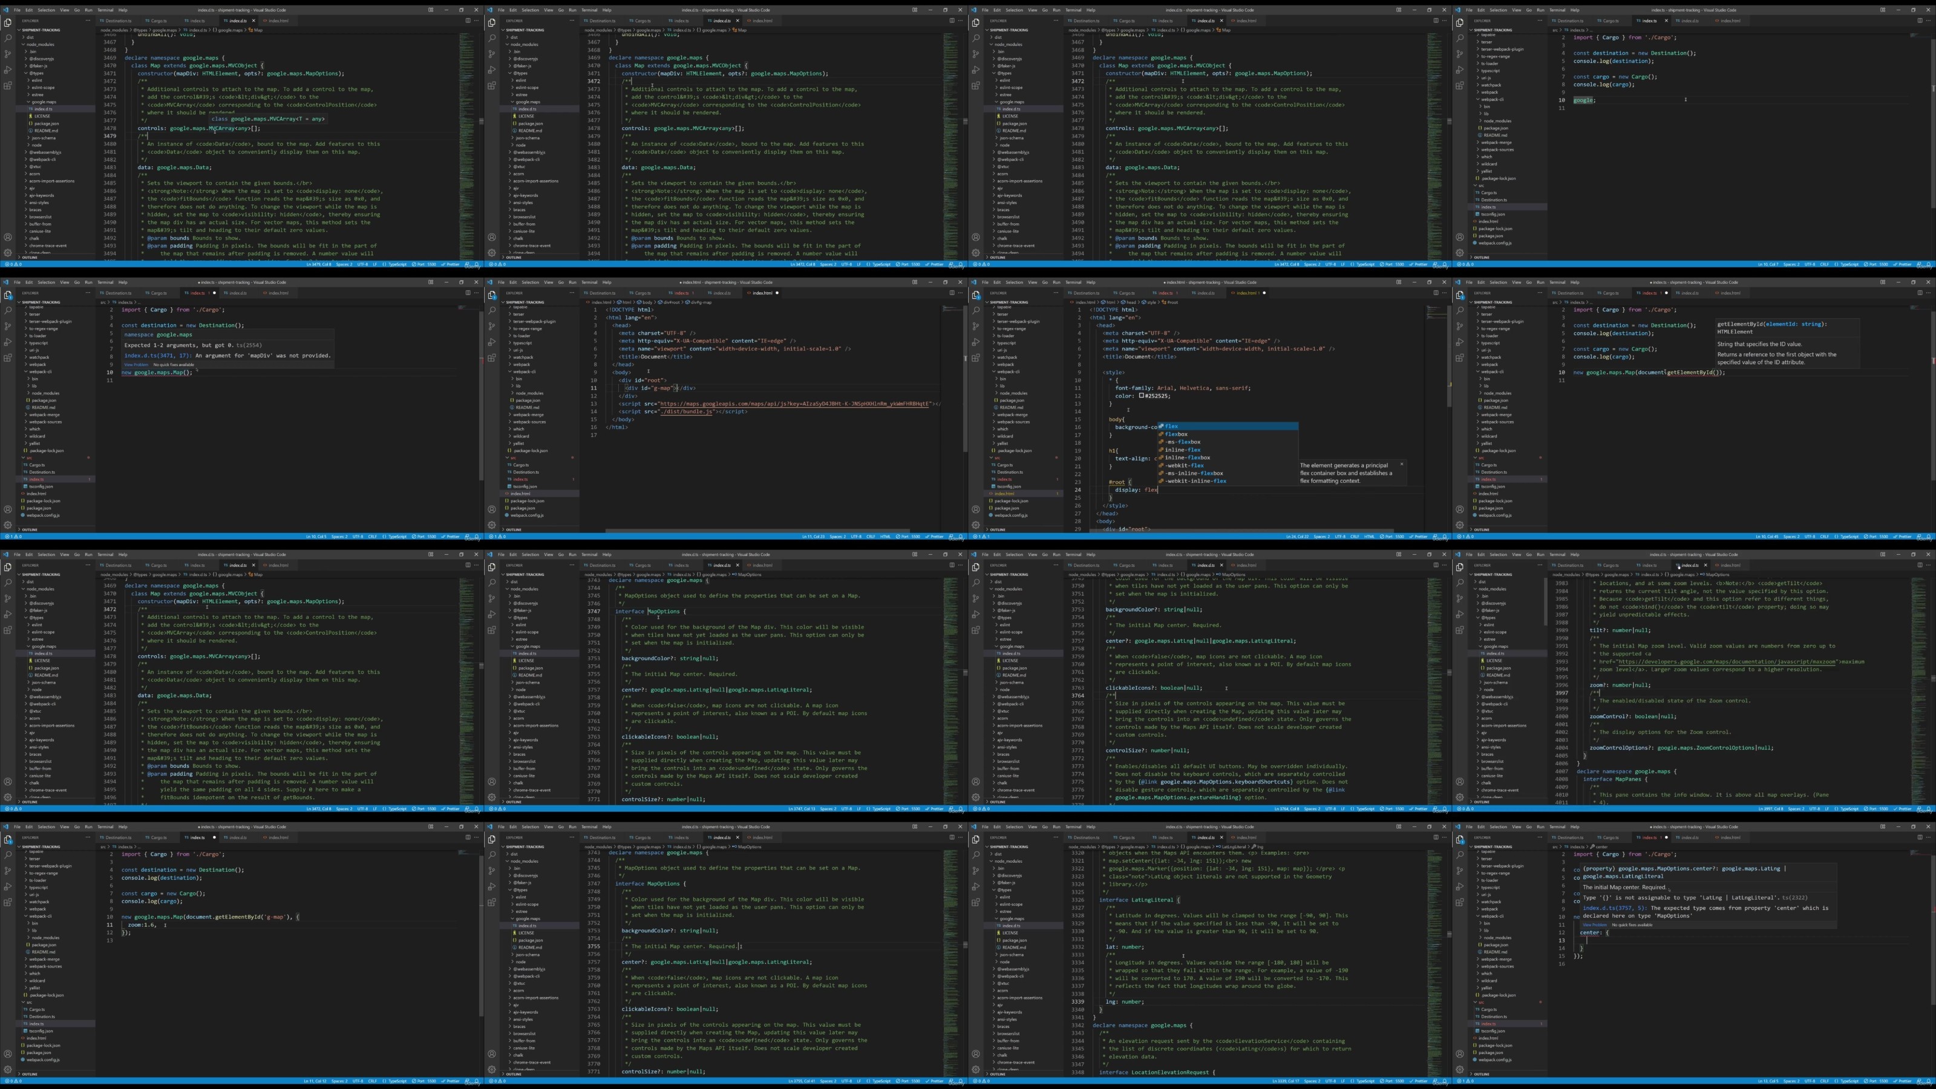
Task: Switch to Cargo.ts tab in bottom-right window
Action: point(1610,837)
